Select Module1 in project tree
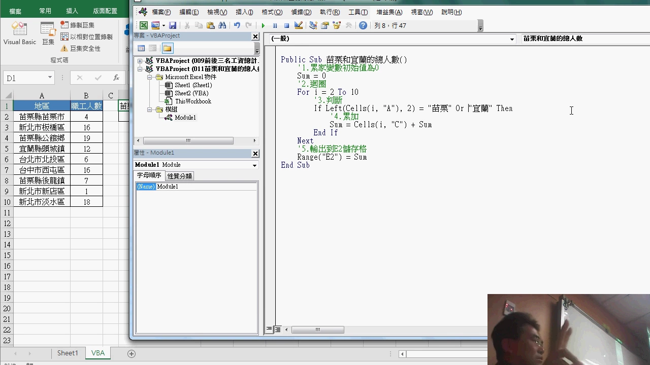The height and width of the screenshot is (365, 650). click(185, 118)
